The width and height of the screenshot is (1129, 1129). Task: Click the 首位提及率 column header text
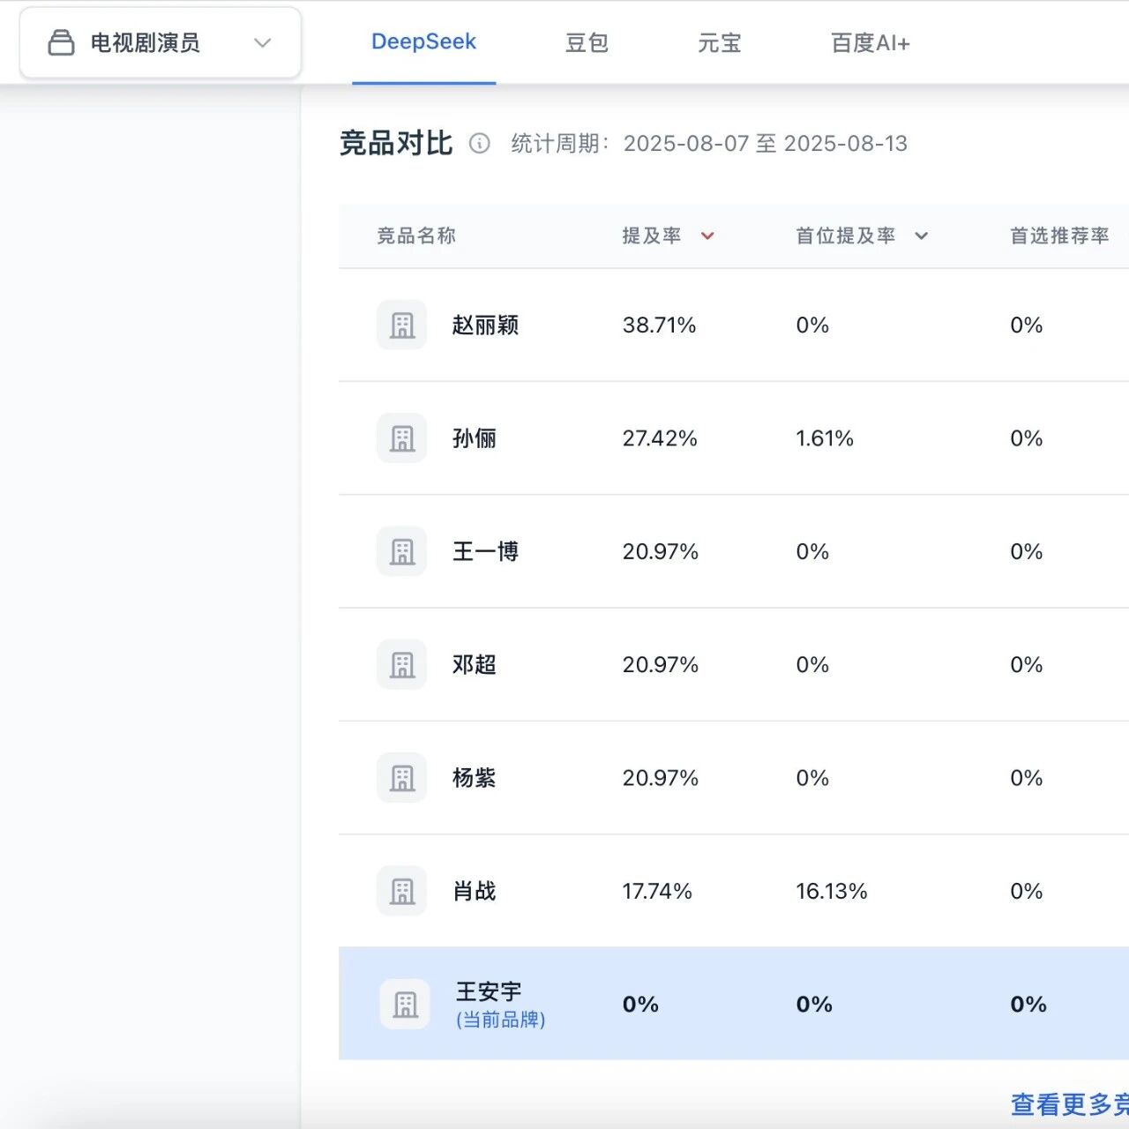846,236
